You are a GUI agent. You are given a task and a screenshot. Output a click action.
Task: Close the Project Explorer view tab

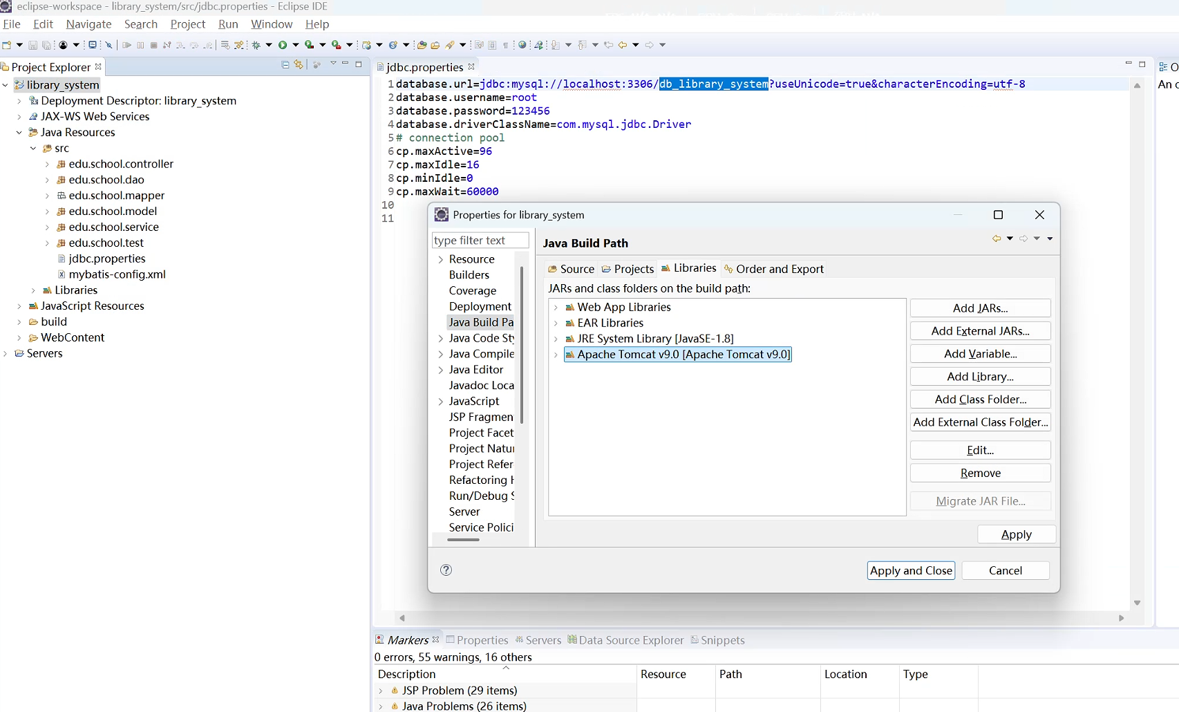pos(98,66)
